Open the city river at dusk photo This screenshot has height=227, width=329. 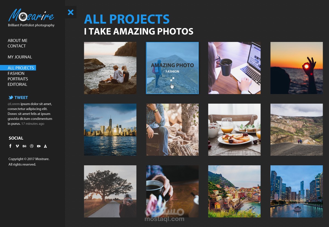[x=297, y=191]
